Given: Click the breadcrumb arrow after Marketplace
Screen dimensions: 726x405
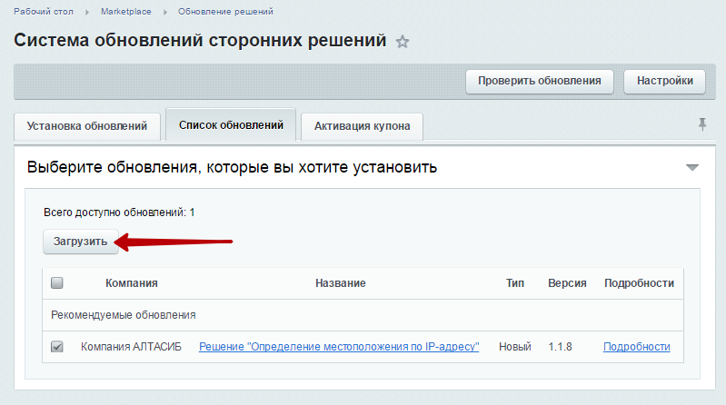Looking at the screenshot, I should coord(164,12).
